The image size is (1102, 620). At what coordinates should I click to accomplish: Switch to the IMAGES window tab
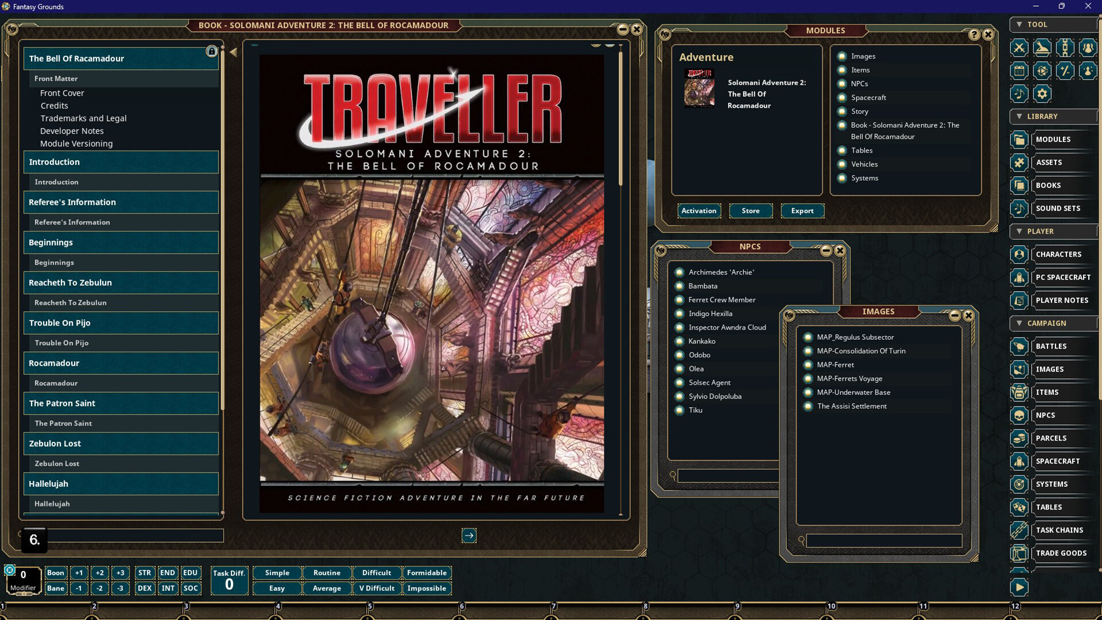[x=878, y=311]
